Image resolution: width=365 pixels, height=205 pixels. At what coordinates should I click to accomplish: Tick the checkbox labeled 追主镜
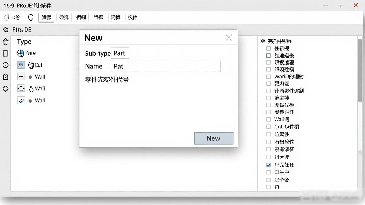pyautogui.click(x=268, y=98)
